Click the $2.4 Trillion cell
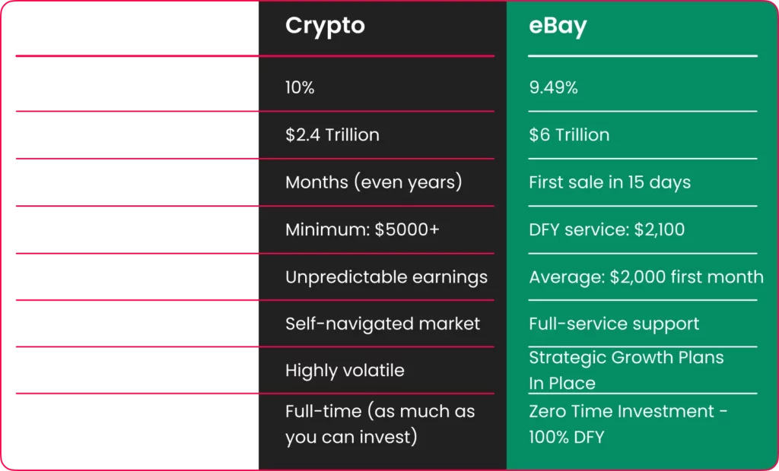The width and height of the screenshot is (779, 471). [x=332, y=135]
